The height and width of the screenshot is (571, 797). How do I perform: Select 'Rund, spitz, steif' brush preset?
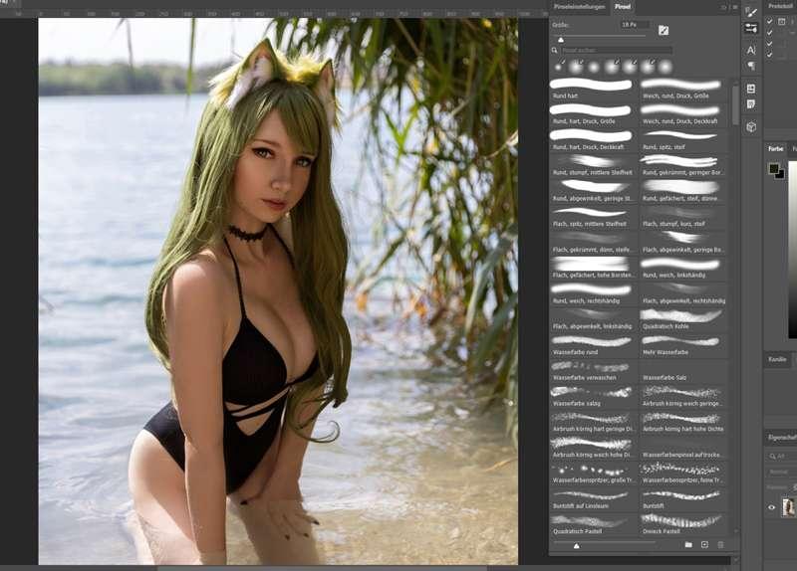point(682,140)
